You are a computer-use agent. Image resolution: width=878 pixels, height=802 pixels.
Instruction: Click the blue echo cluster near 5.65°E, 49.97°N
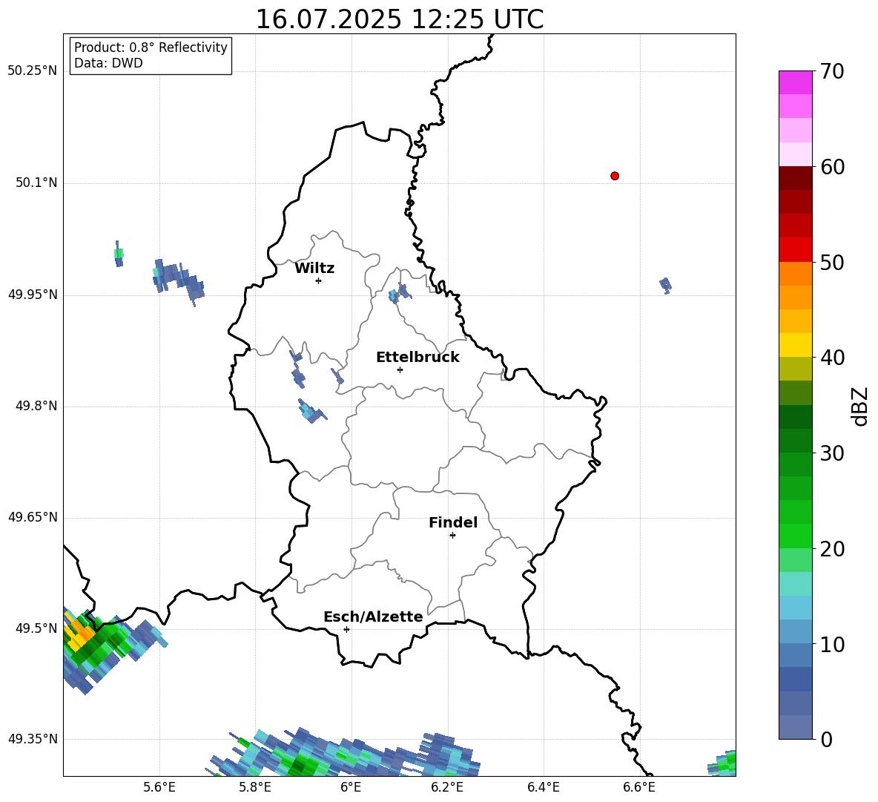click(178, 282)
